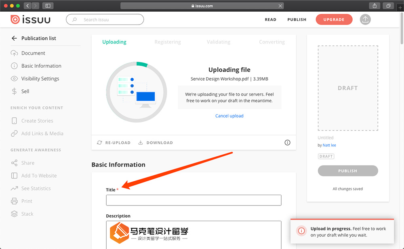Viewport: 404px width, 249px height.
Task: Click the DOWNLOAD button
Action: click(156, 143)
